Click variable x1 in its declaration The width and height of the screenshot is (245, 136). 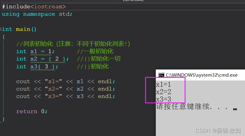tap(34, 51)
